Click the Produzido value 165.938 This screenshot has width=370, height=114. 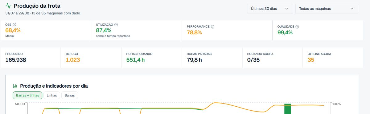click(x=16, y=60)
